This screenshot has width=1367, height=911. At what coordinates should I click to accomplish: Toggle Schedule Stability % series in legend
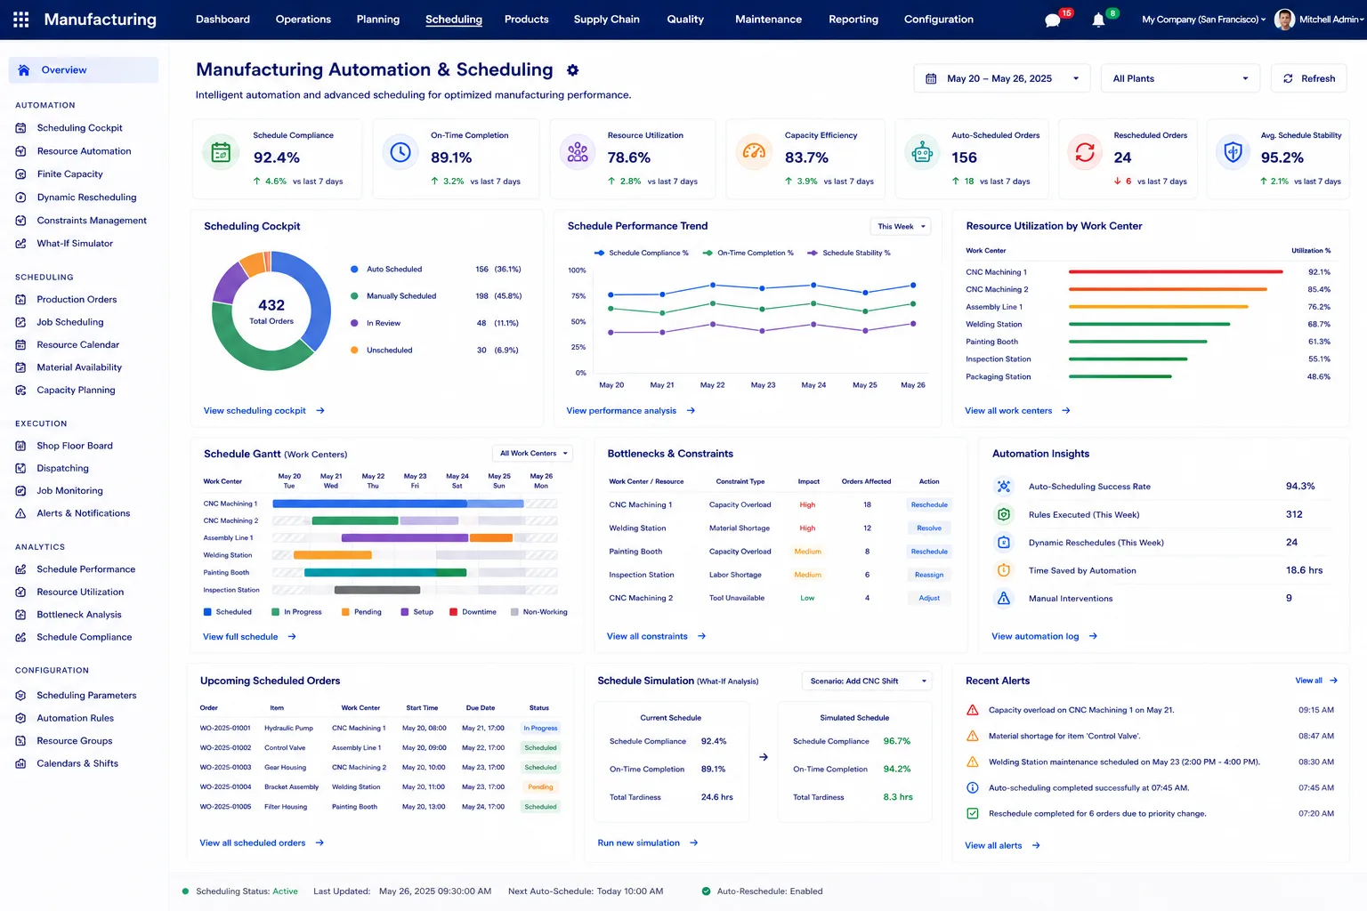(x=849, y=253)
